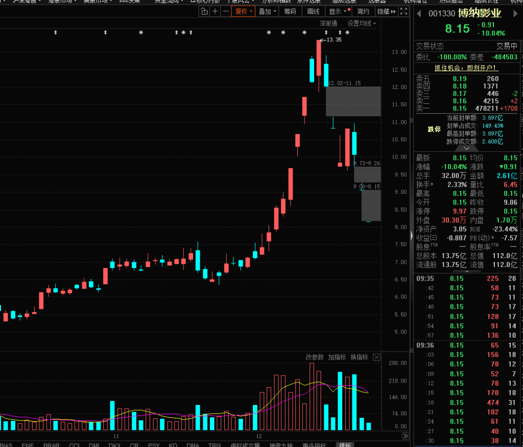The height and width of the screenshot is (447, 523).
Task: Expand order book with down chevron
Action: (467, 148)
